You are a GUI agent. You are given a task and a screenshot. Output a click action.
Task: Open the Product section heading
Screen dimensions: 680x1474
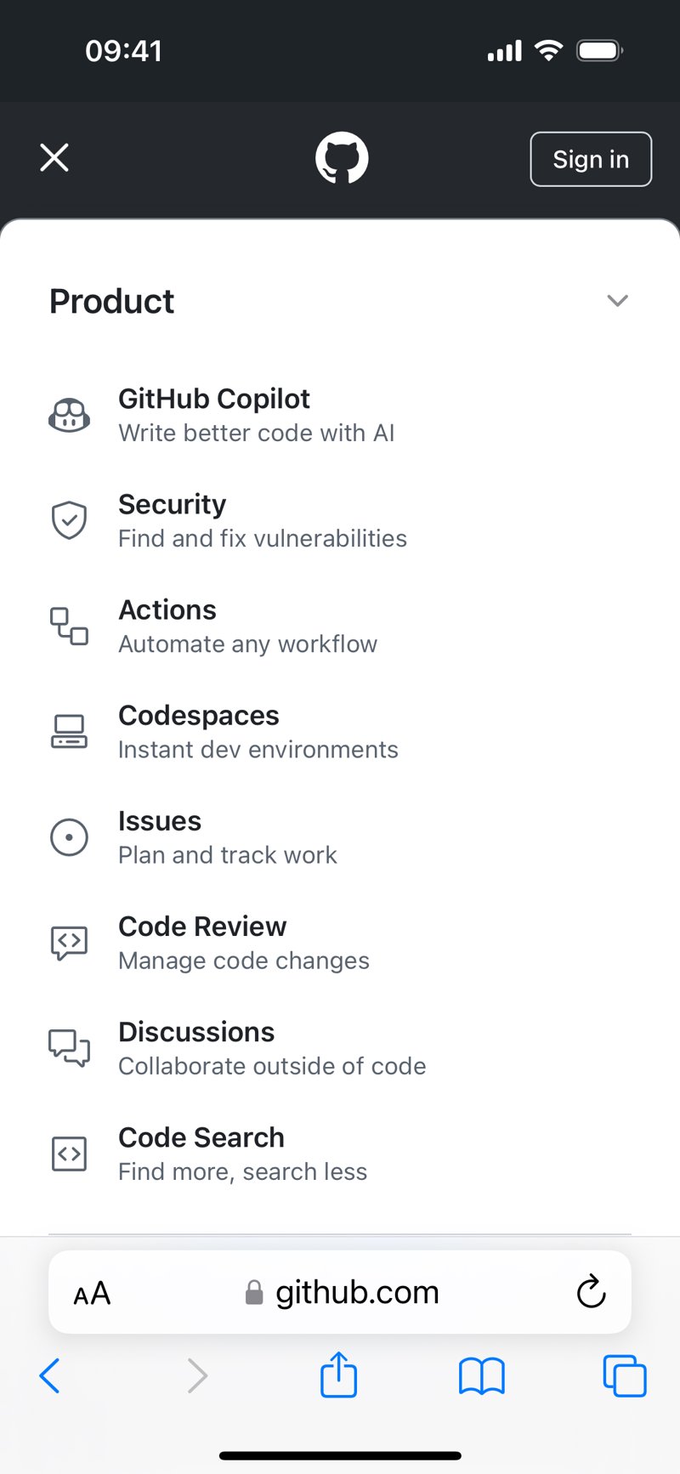click(112, 302)
